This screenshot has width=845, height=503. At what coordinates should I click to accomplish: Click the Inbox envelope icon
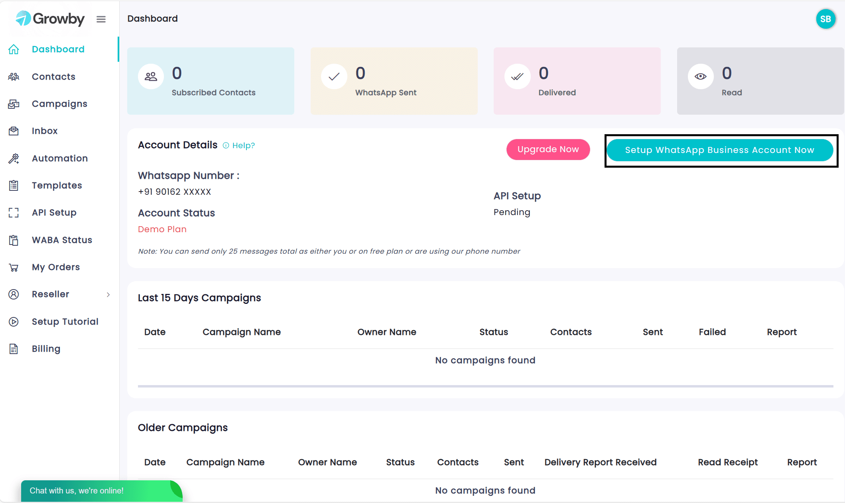(14, 131)
